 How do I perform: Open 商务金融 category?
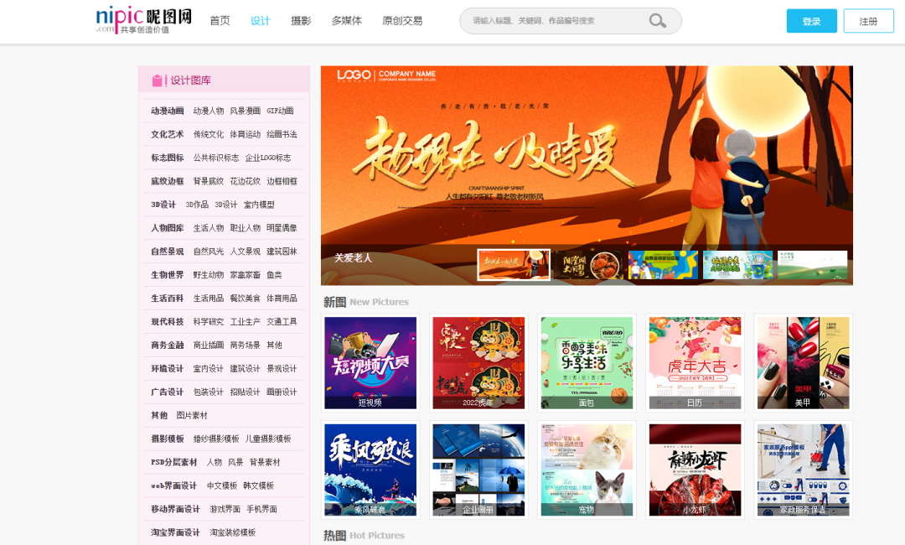click(168, 345)
